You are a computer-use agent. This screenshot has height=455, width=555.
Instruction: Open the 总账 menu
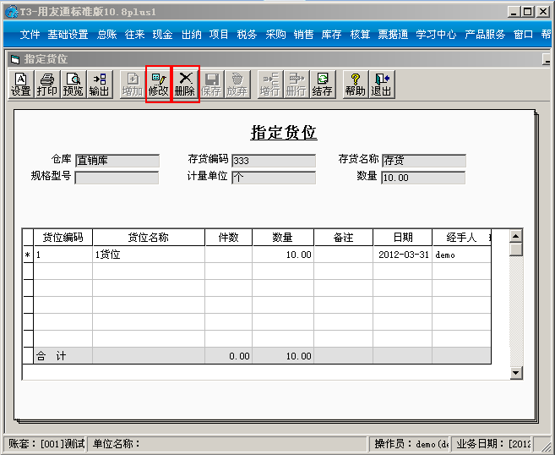[x=107, y=35]
